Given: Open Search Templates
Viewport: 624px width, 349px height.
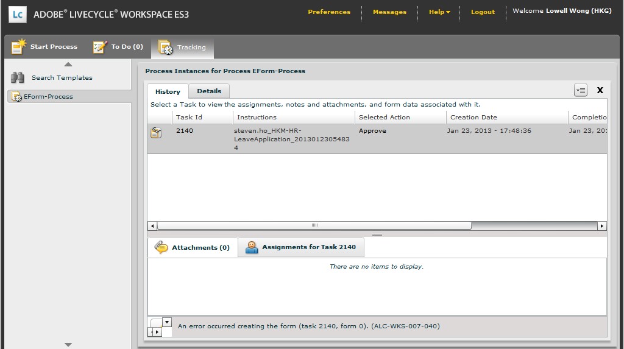Looking at the screenshot, I should pos(62,77).
